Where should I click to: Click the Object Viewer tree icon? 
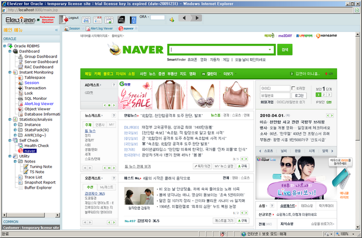pyautogui.click(x=21, y=109)
